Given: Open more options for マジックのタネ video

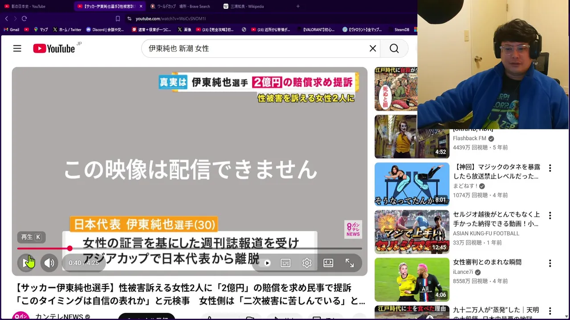Looking at the screenshot, I should click(550, 168).
